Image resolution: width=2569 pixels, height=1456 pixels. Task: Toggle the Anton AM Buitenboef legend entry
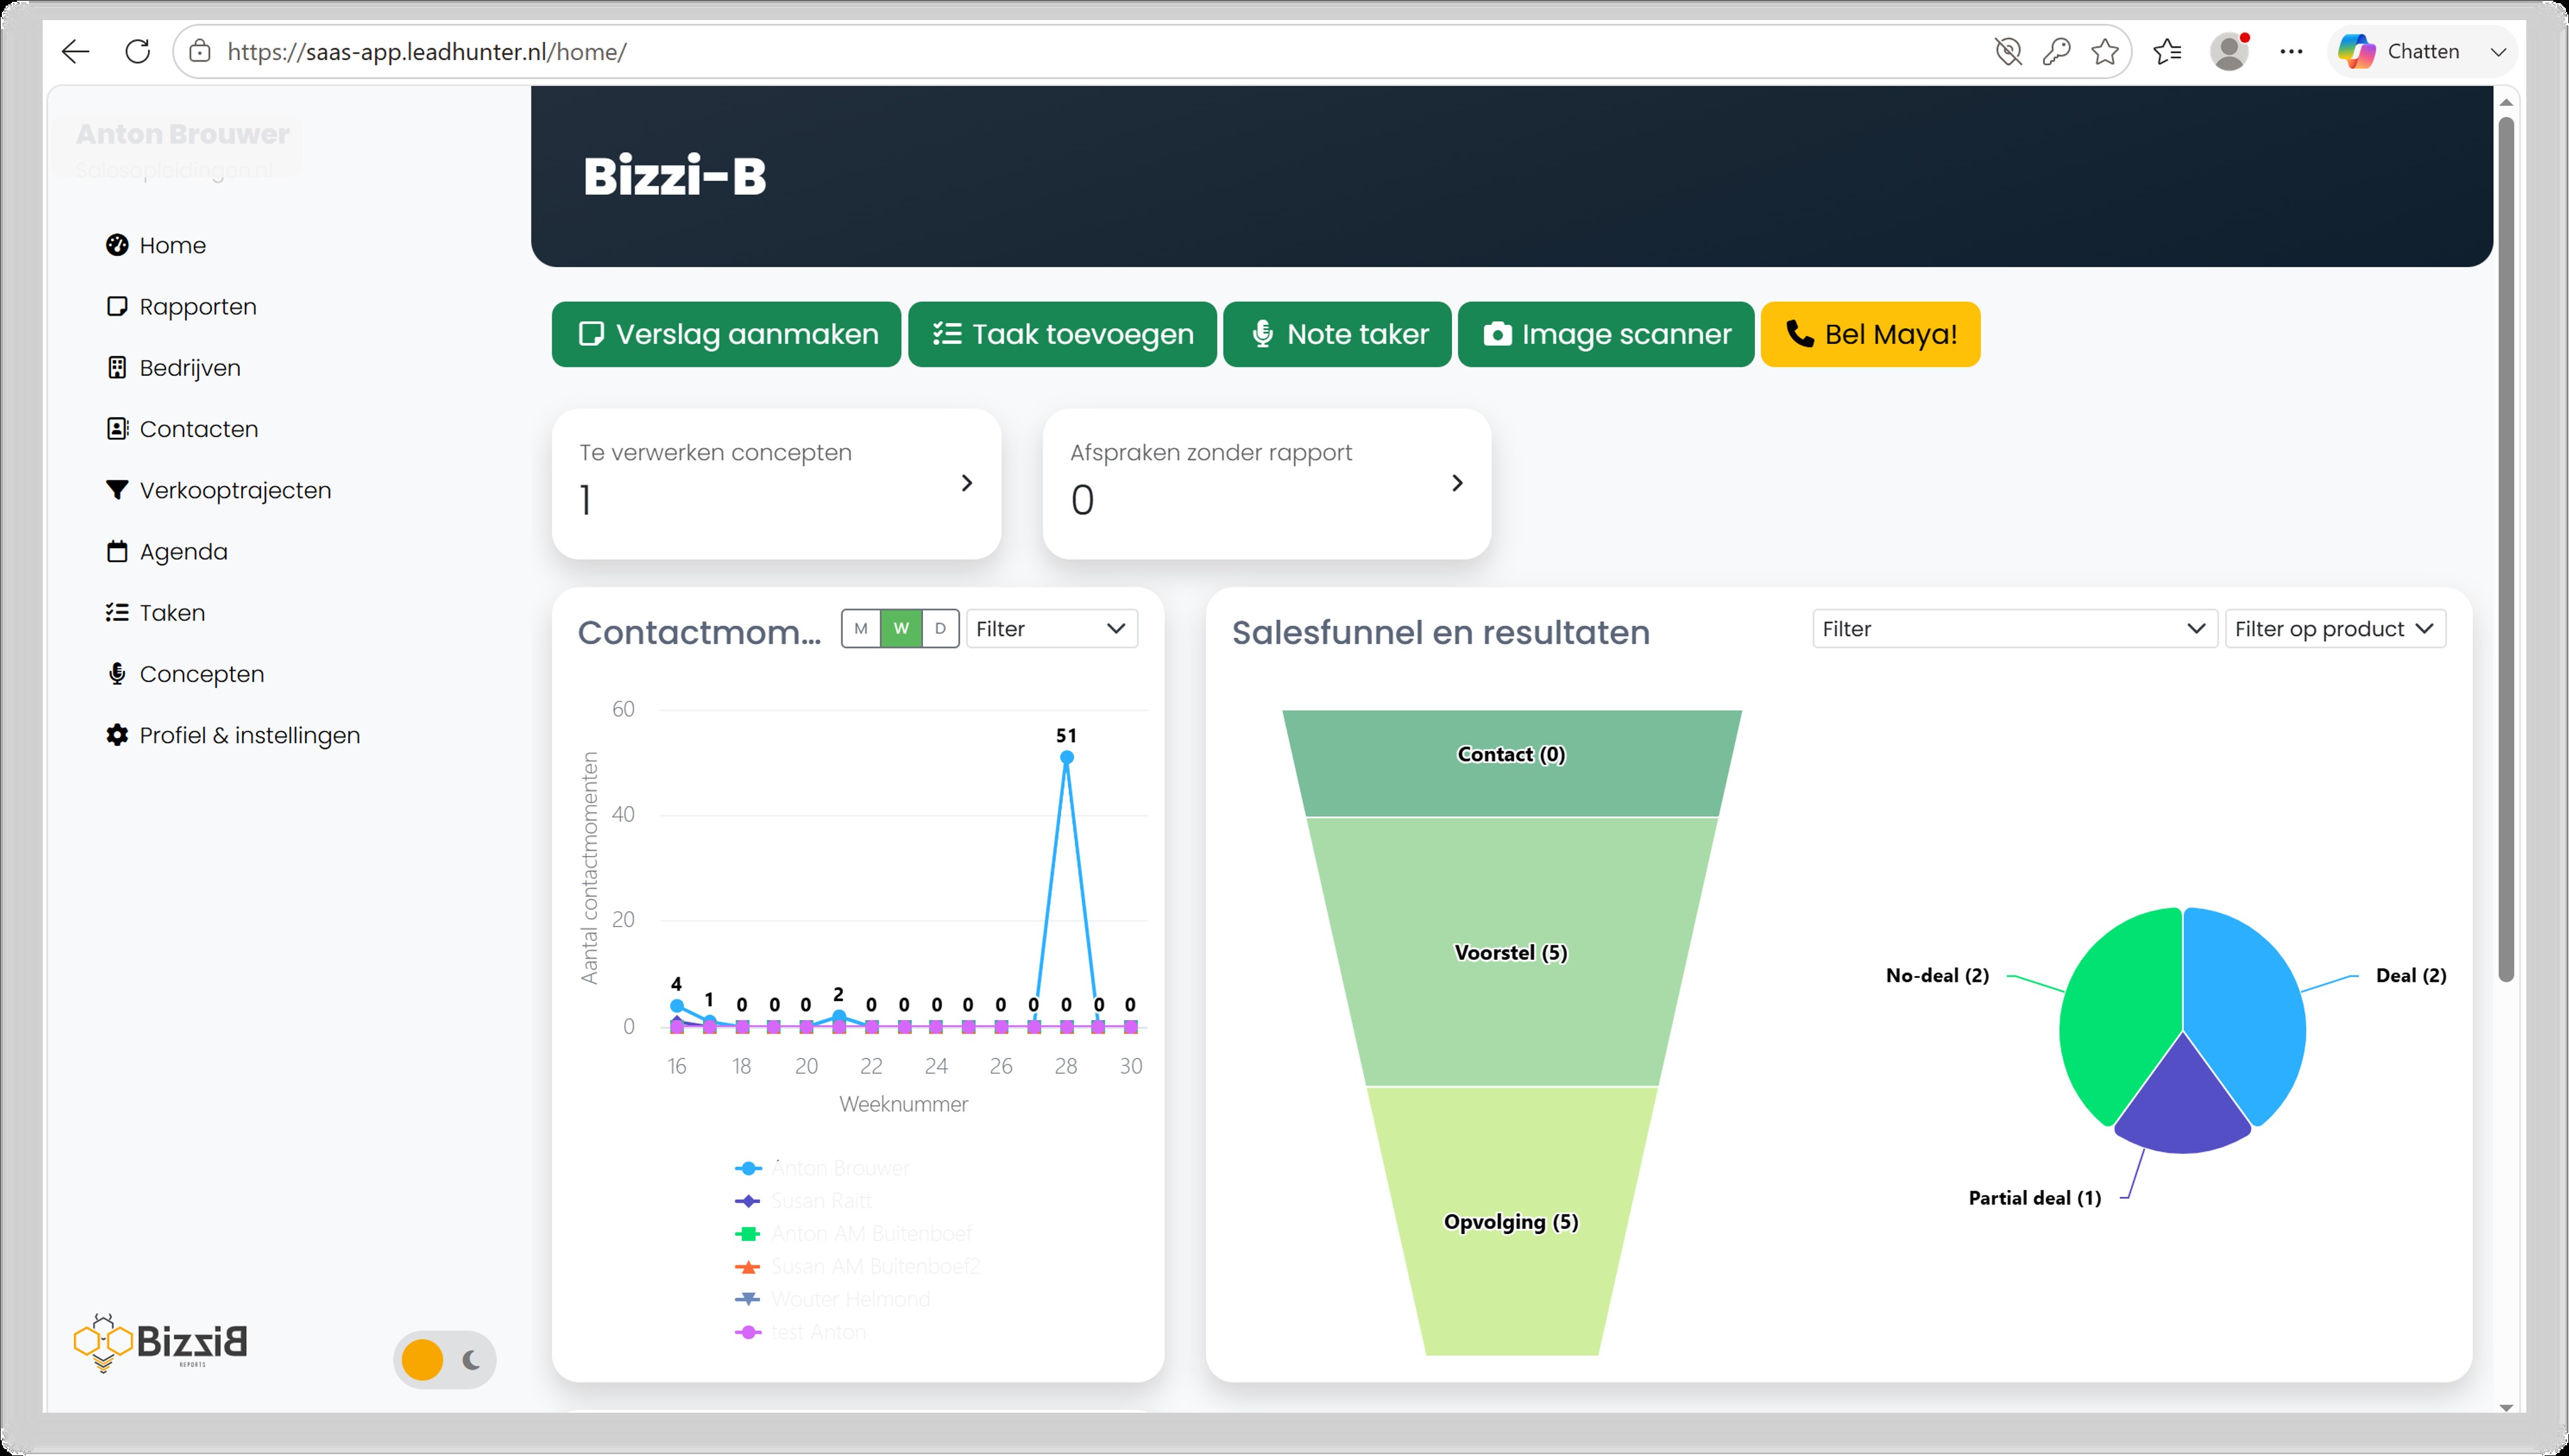853,1234
